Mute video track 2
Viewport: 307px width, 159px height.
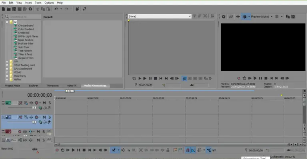point(44,117)
